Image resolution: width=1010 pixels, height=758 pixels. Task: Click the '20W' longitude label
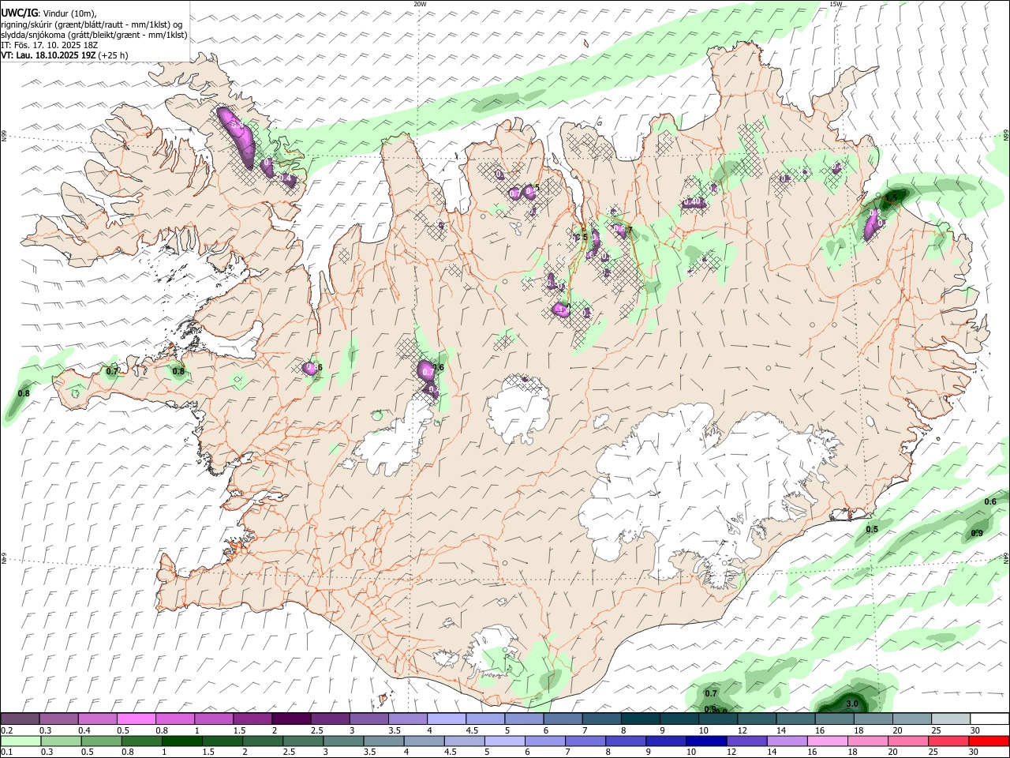pyautogui.click(x=420, y=4)
